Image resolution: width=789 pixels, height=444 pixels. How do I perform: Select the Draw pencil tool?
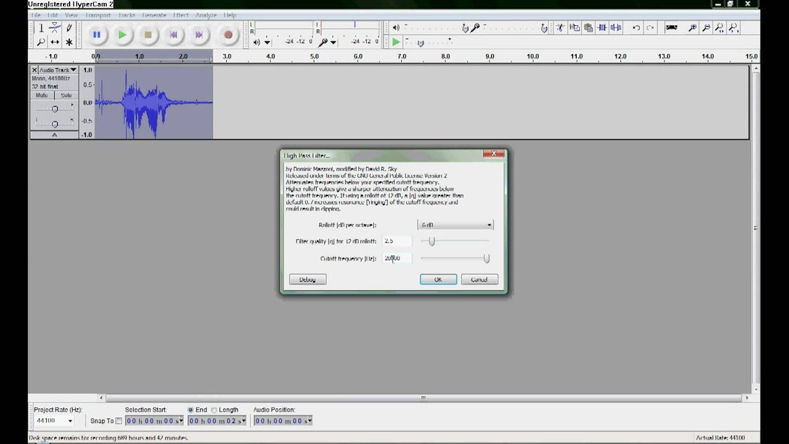(x=69, y=28)
